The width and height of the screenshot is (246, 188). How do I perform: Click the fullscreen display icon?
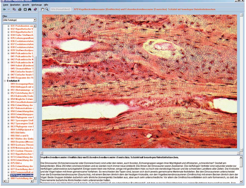(25, 9)
